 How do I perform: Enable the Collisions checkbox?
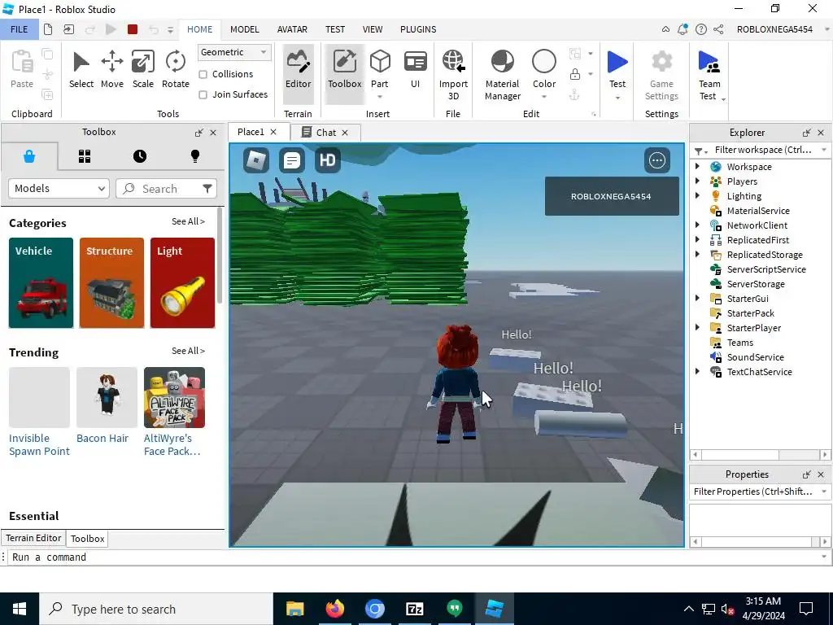pyautogui.click(x=203, y=74)
